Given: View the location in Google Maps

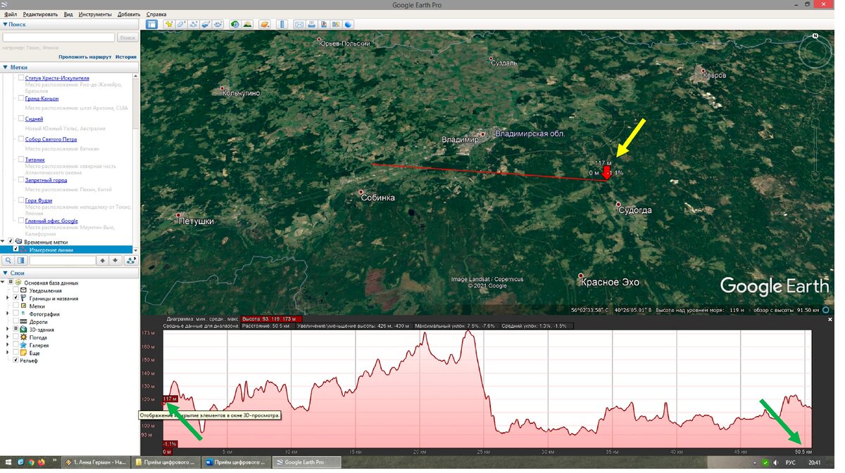Looking at the screenshot, I should point(336,24).
